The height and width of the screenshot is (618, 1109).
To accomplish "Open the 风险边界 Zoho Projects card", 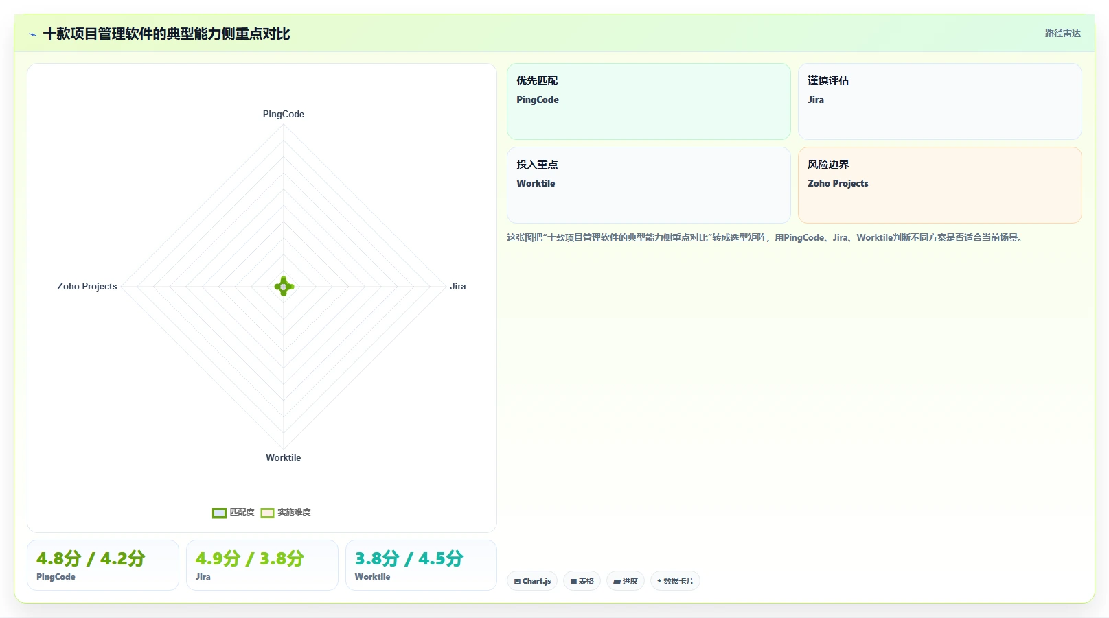I will click(x=939, y=185).
